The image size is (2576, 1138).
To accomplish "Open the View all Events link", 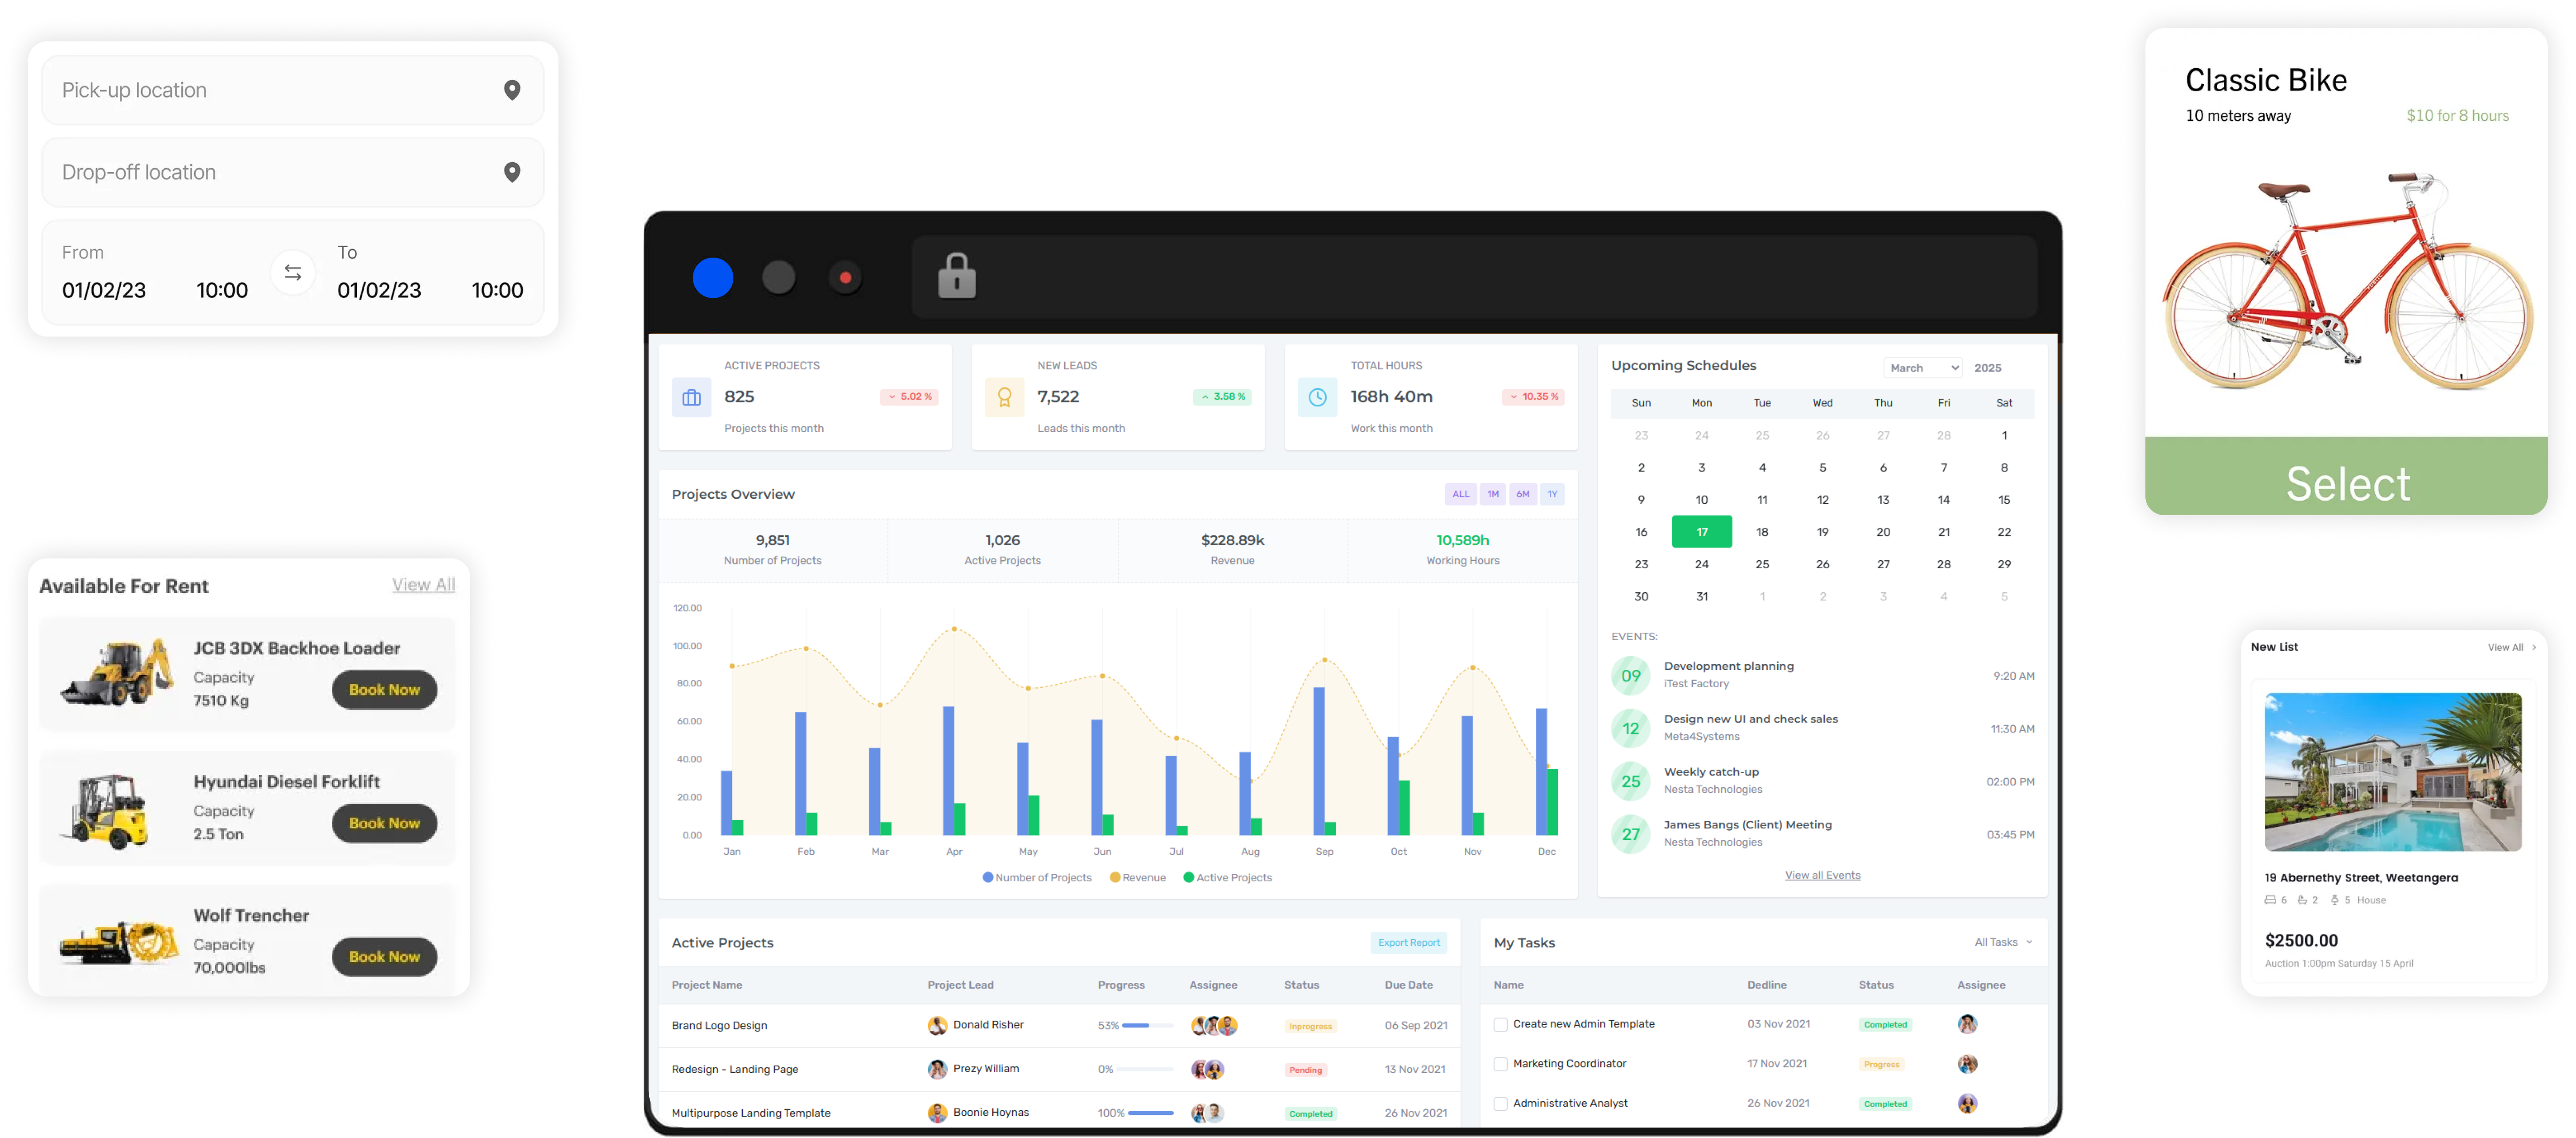I will coord(1822,875).
